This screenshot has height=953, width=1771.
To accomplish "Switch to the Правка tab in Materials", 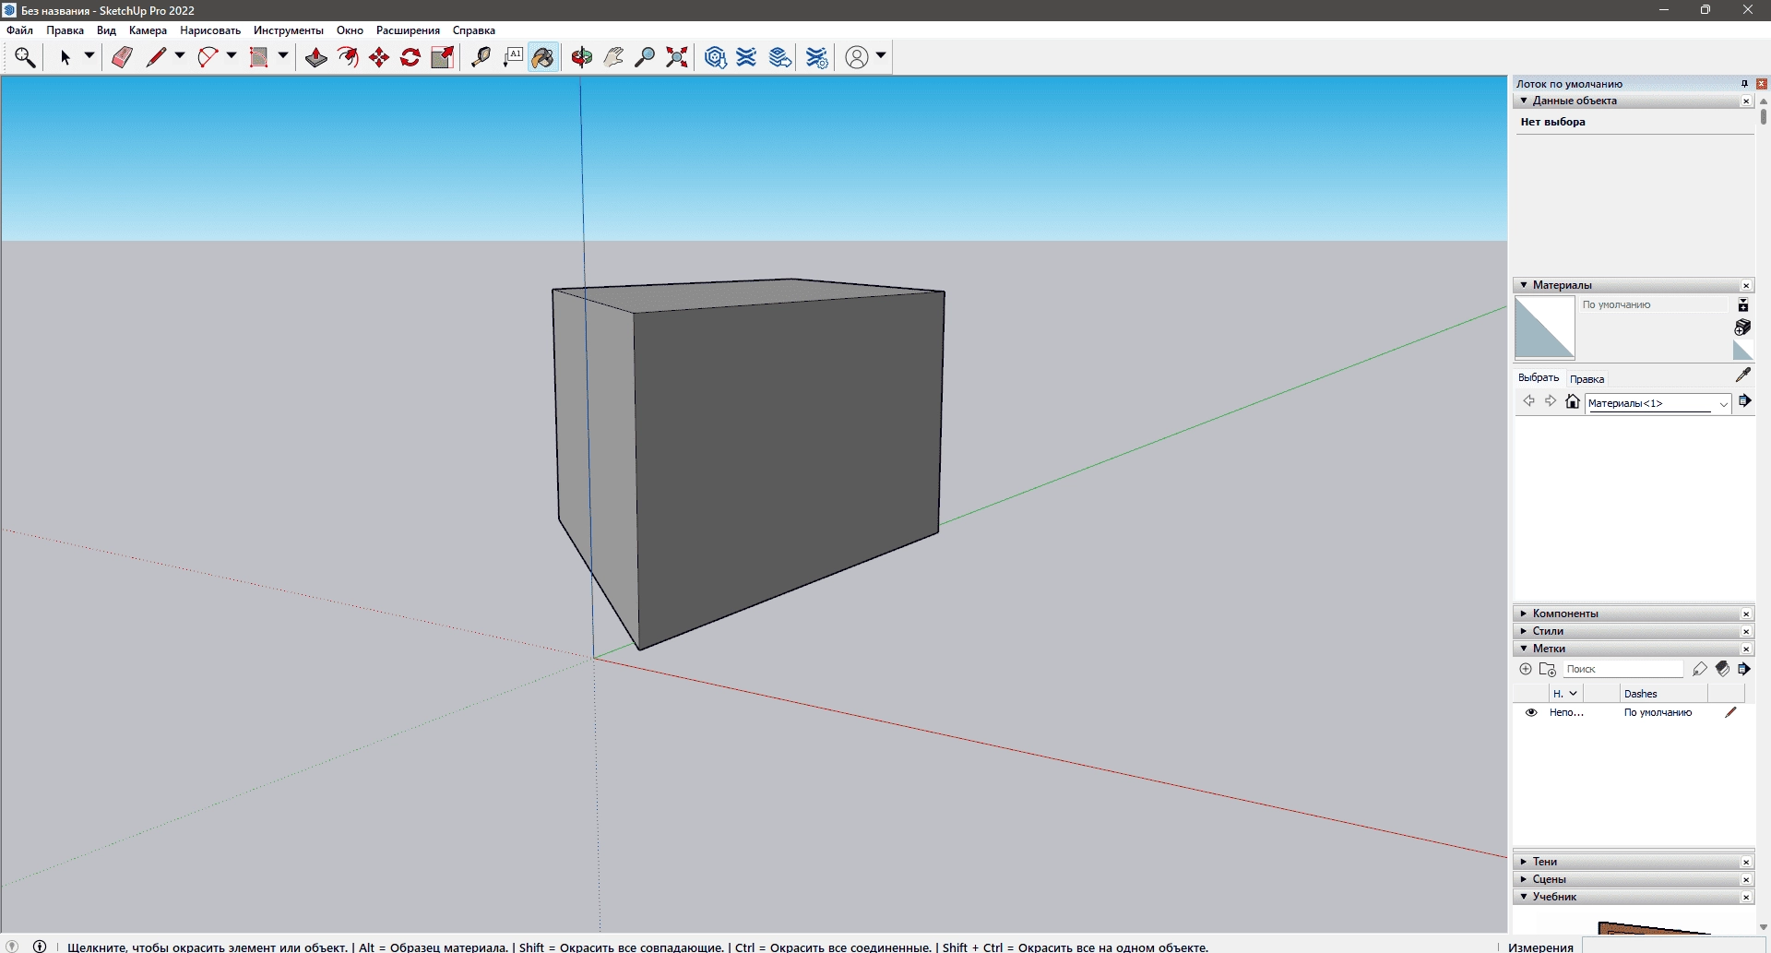I will click(x=1587, y=379).
